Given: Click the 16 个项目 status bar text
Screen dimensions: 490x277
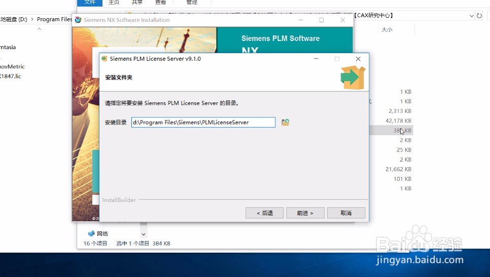Looking at the screenshot, I should click(x=95, y=243).
